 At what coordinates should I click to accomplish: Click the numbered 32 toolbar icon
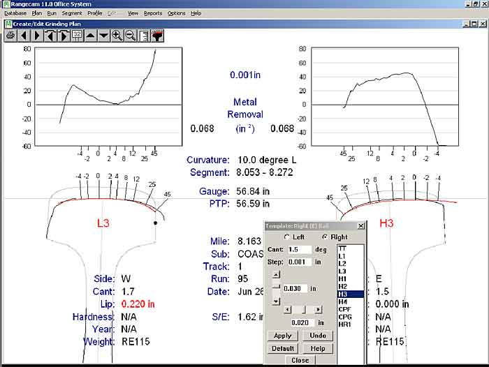pos(77,35)
